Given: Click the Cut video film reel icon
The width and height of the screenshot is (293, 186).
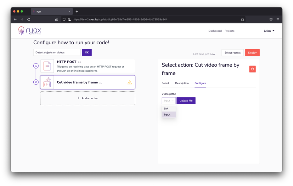Looking at the screenshot, I should pyautogui.click(x=47, y=82).
